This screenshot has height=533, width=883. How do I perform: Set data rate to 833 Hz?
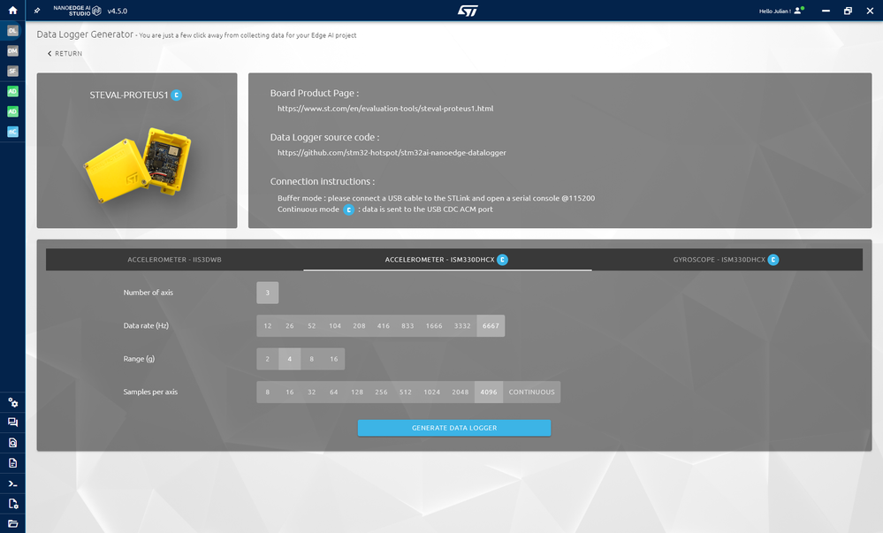(x=407, y=325)
